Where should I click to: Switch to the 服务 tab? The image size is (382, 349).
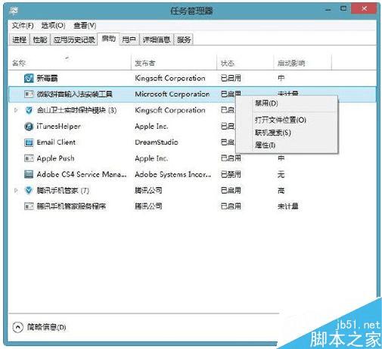click(x=184, y=39)
